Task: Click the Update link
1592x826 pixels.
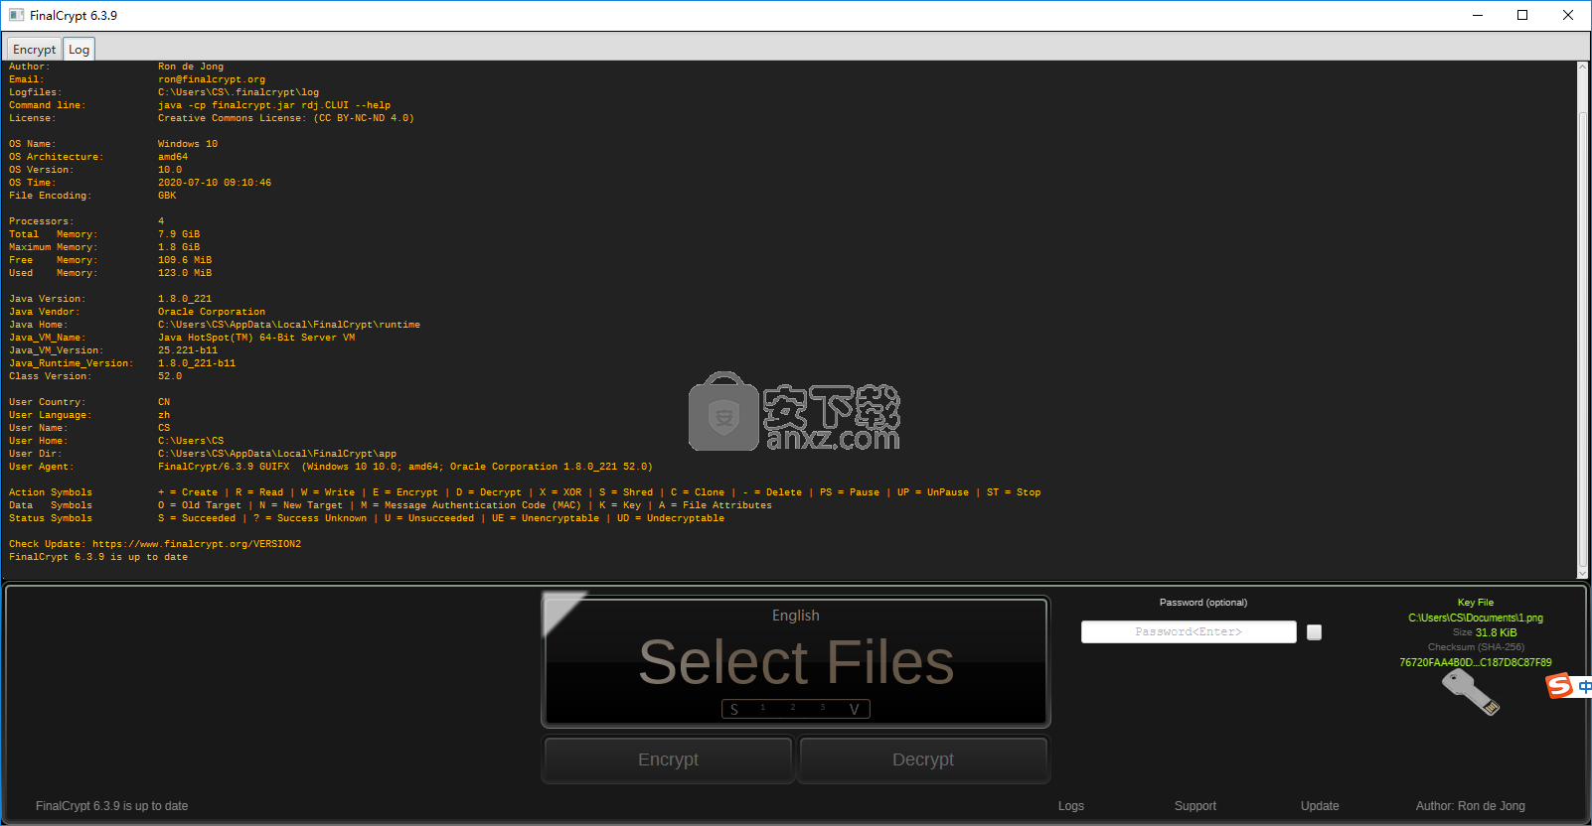Action: (1320, 806)
